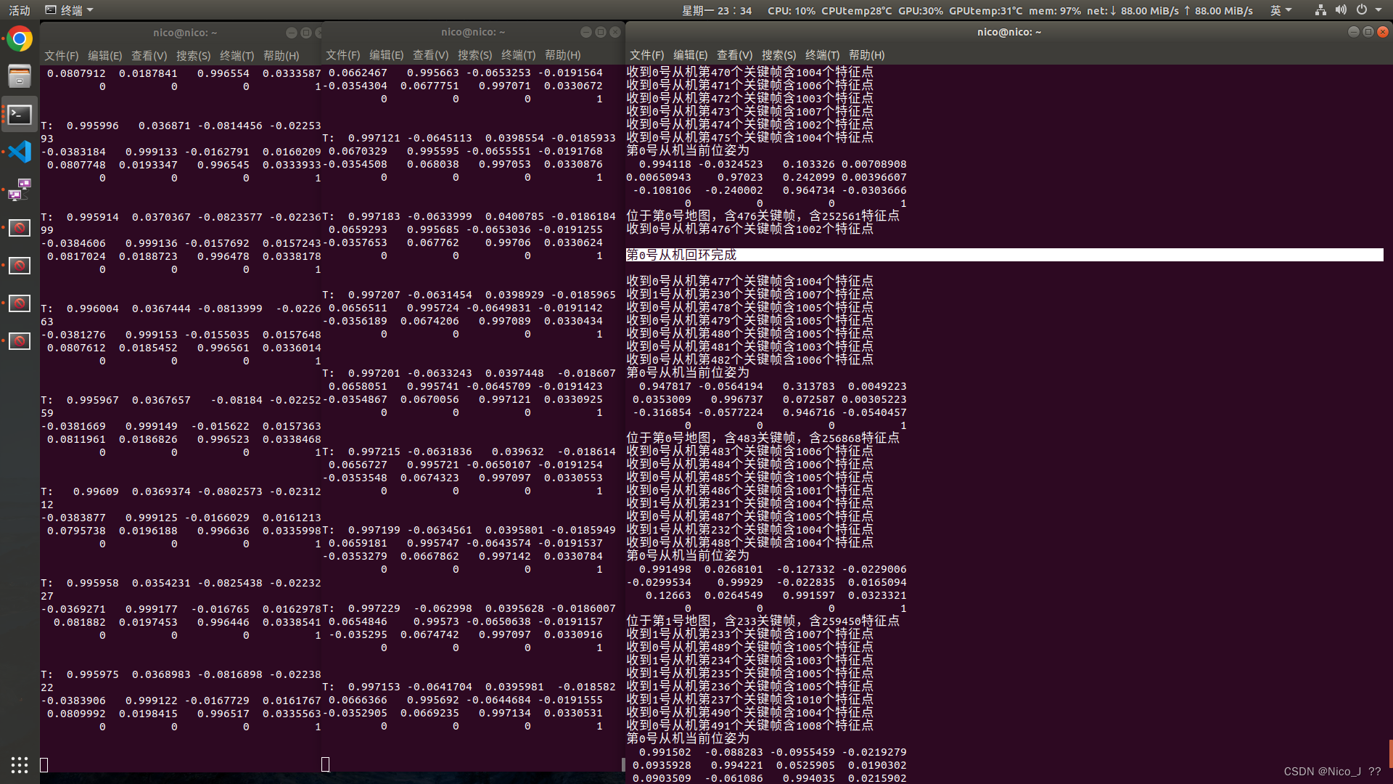Screen dimensions: 1393x784
Task: Open 查看(V) menu in middle terminal
Action: click(x=430, y=54)
